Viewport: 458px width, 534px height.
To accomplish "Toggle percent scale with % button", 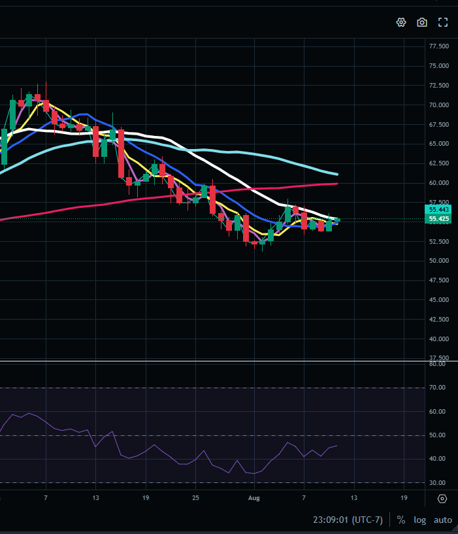I will point(401,520).
